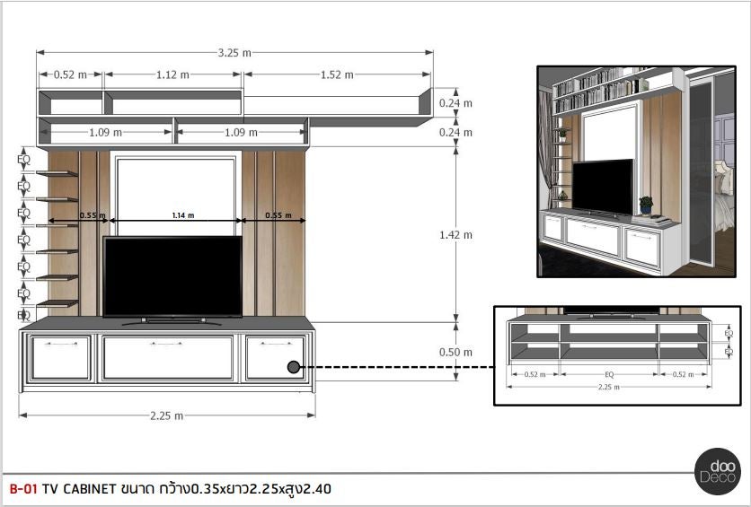Viewport: 751px width, 507px height.
Task: Click the TV CABINET title text
Action: click(x=79, y=489)
